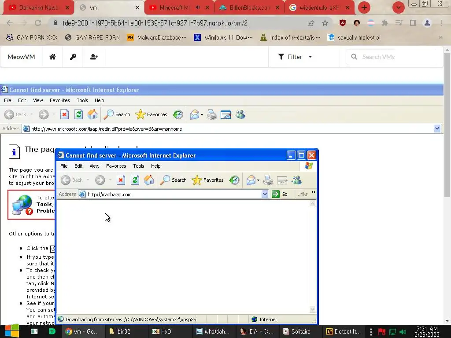
Task: Open the key login icon in MeowVM navbar
Action: point(73,57)
